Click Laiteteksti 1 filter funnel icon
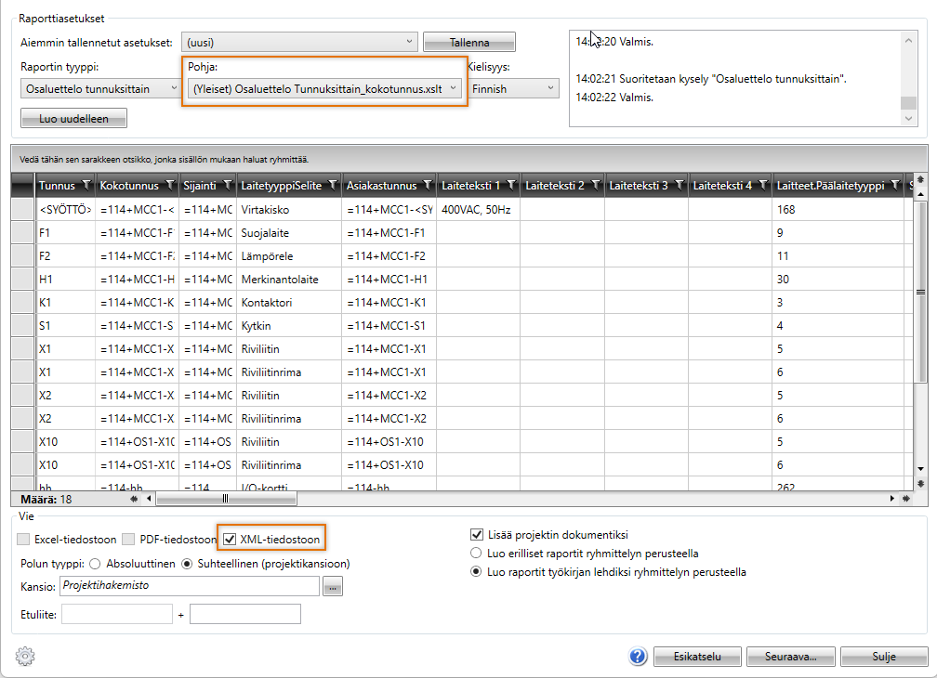This screenshot has height=678, width=937. [x=509, y=186]
